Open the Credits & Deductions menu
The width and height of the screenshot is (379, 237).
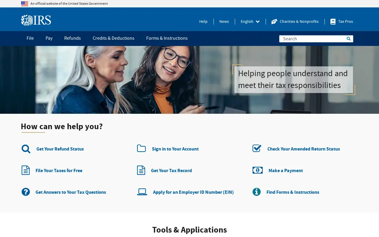pyautogui.click(x=113, y=38)
